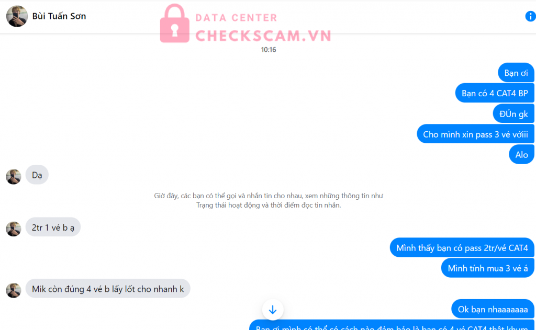Open the conversation info icon
The image size is (536, 330).
530,16
